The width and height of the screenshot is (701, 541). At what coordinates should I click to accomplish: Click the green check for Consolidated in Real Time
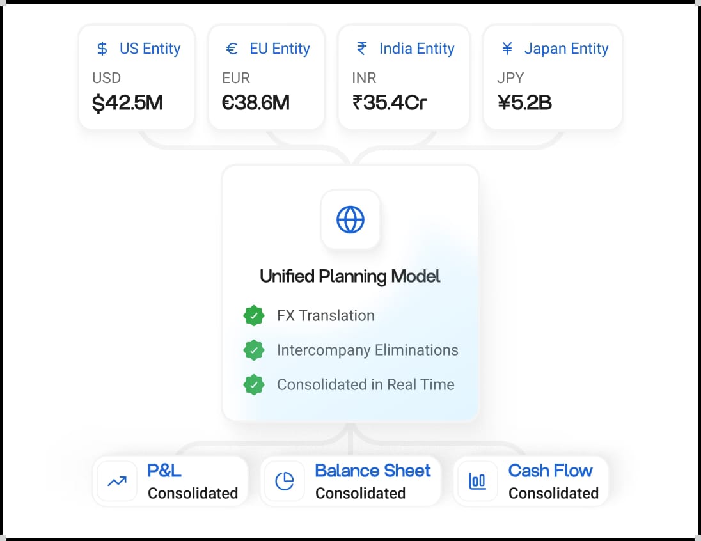tap(254, 384)
